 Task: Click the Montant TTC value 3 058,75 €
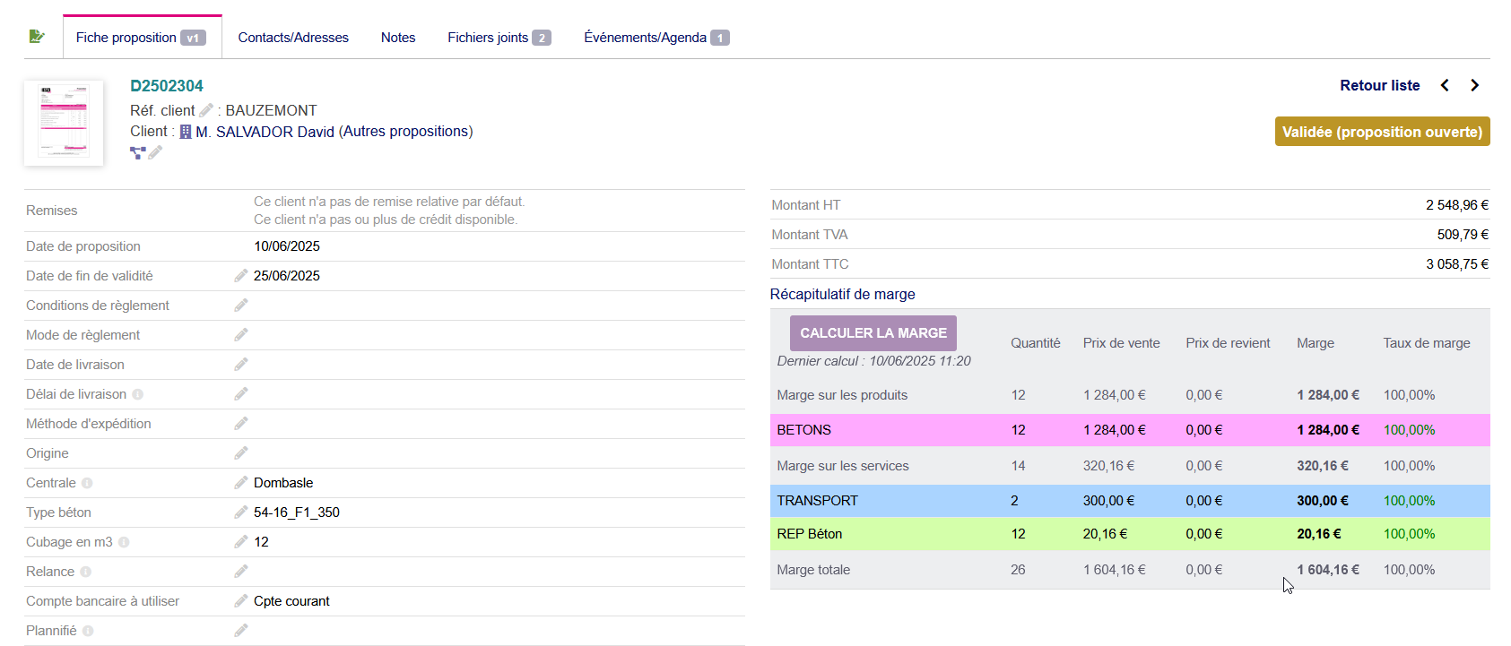click(1457, 264)
